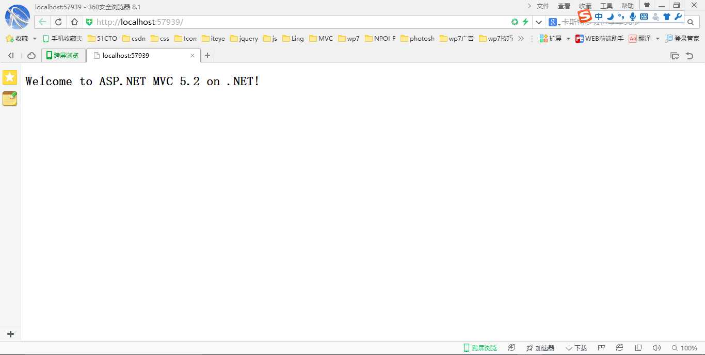
Task: Open 登录管家 login manager
Action: [x=682, y=38]
